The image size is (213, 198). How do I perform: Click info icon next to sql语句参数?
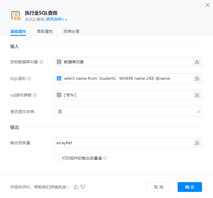pyautogui.click(x=35, y=95)
